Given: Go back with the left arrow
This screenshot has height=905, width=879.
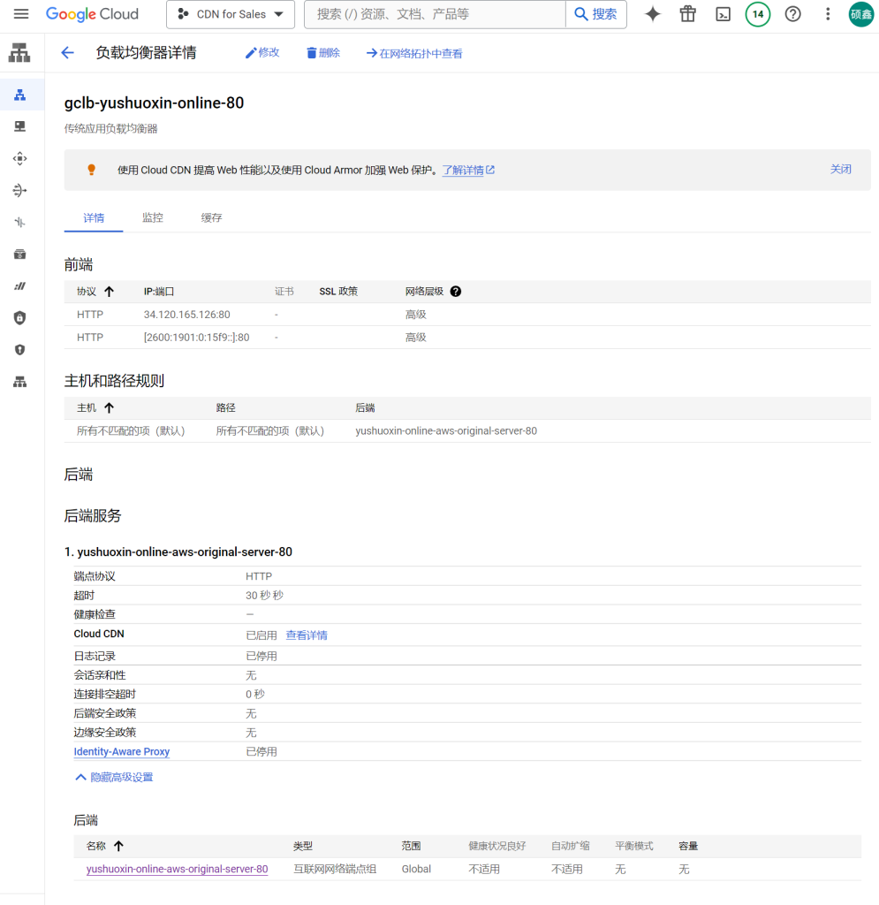Looking at the screenshot, I should [x=67, y=53].
